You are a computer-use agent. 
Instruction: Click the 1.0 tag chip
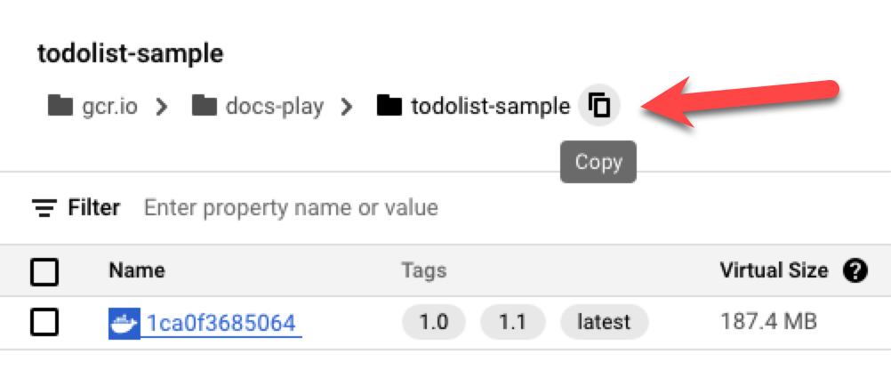coord(434,322)
